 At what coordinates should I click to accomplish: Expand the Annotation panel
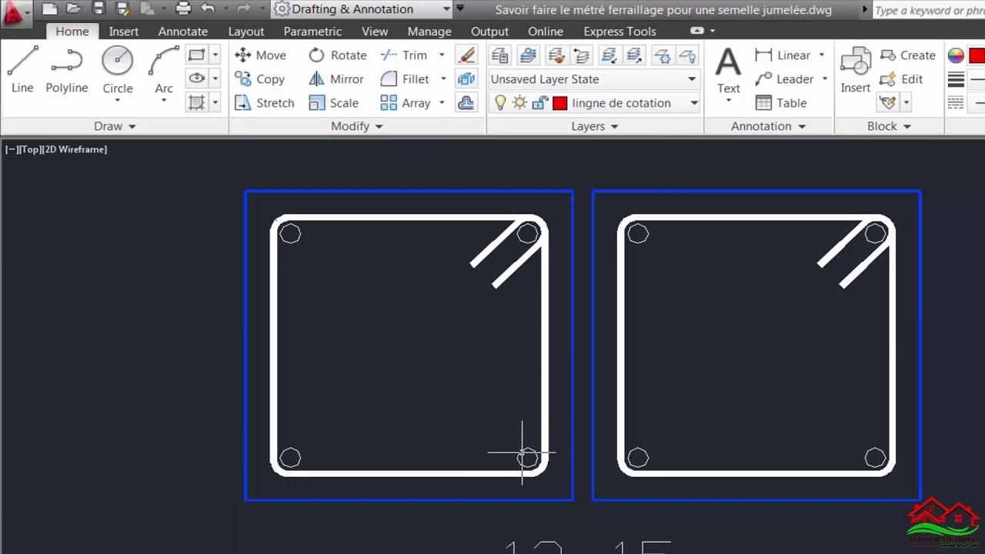pyautogui.click(x=769, y=126)
